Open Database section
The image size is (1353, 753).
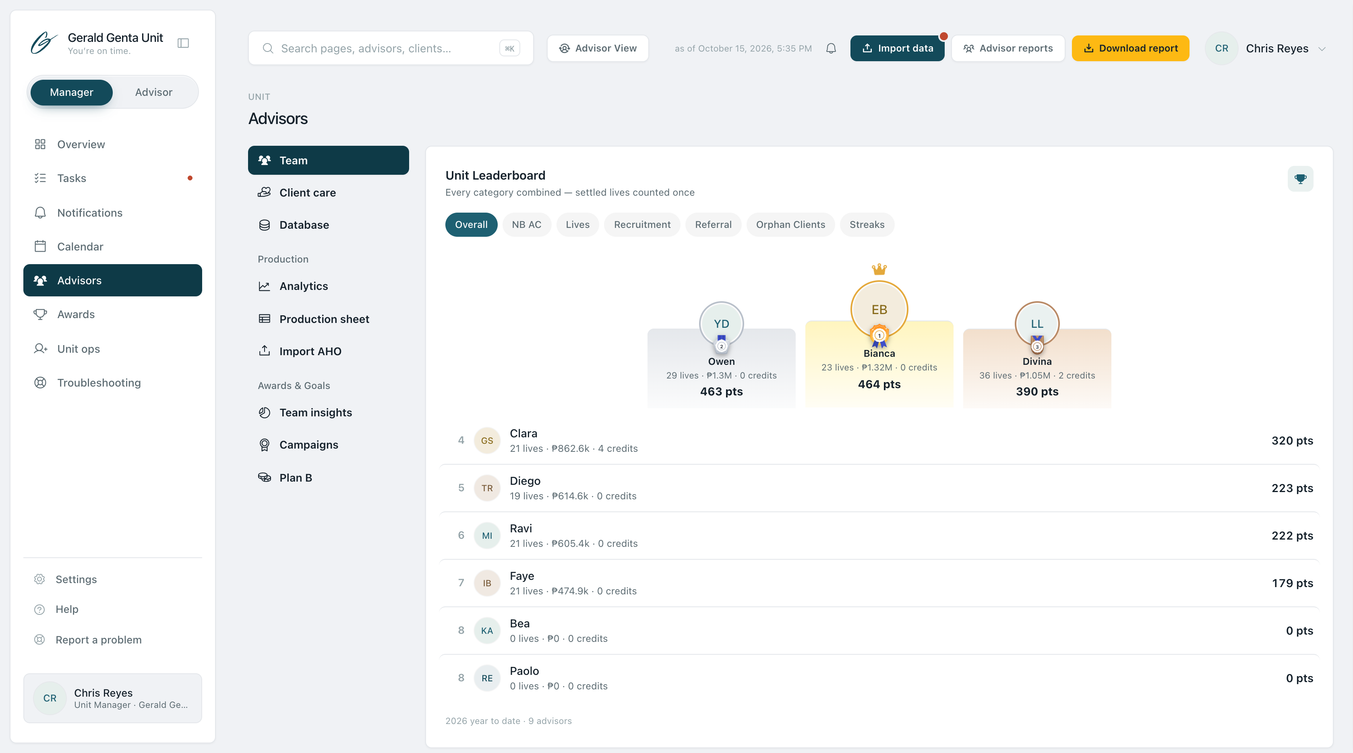click(x=328, y=225)
